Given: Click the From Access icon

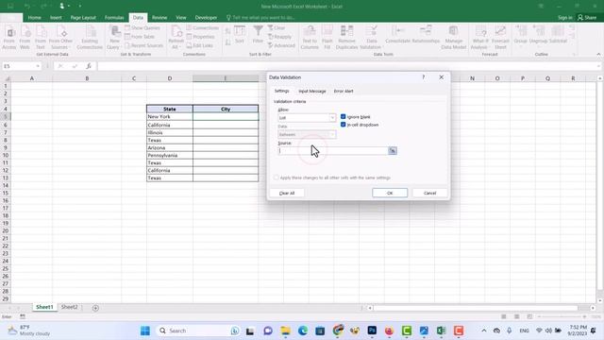Looking at the screenshot, I should [x=9, y=38].
